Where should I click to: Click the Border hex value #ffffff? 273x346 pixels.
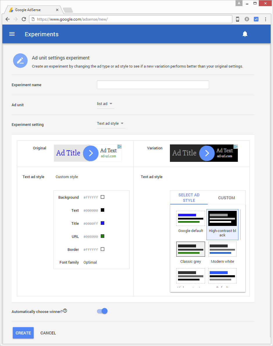91,250
